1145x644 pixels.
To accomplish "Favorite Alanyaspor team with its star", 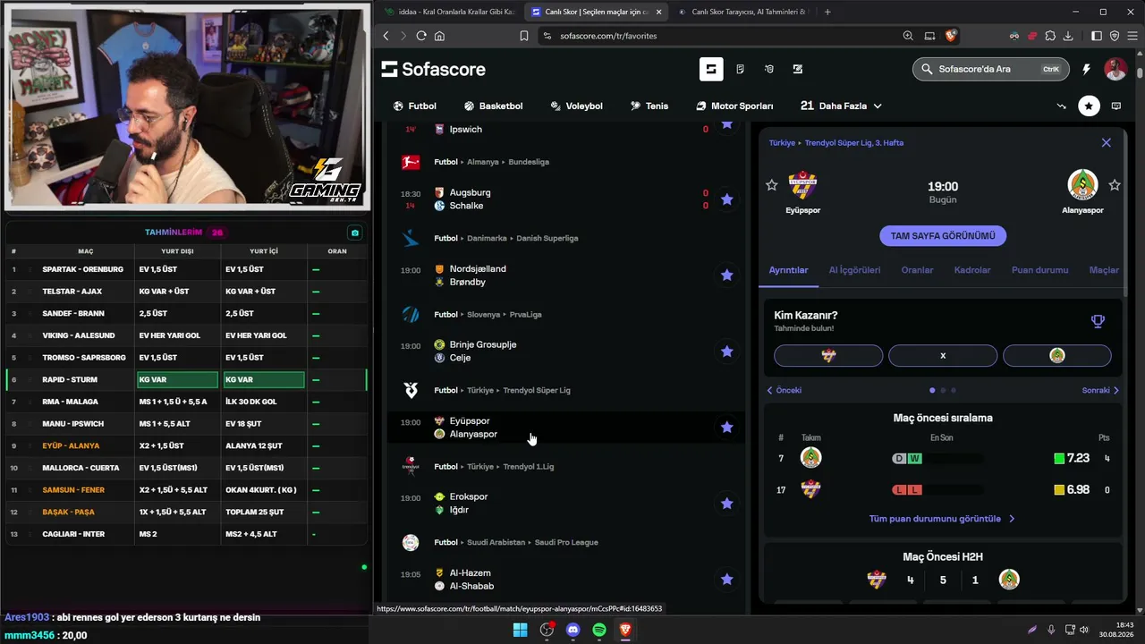I will [x=1115, y=185].
